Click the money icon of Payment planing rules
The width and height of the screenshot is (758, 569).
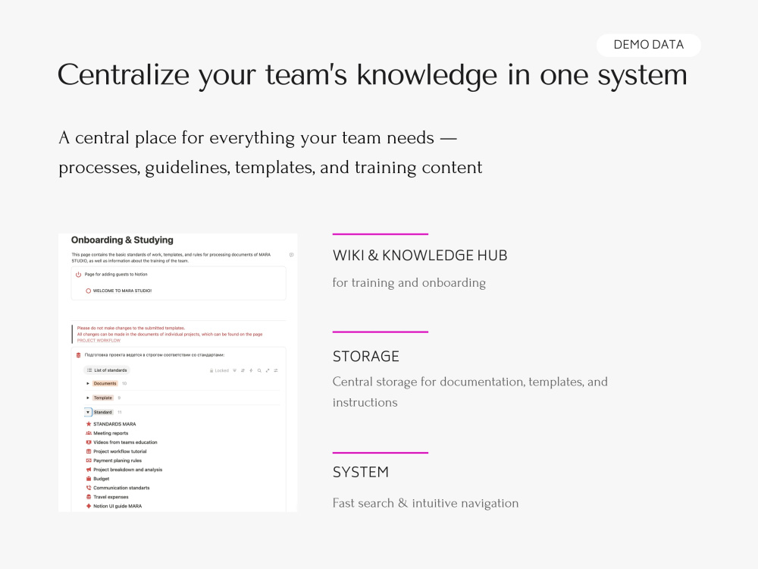tap(89, 461)
